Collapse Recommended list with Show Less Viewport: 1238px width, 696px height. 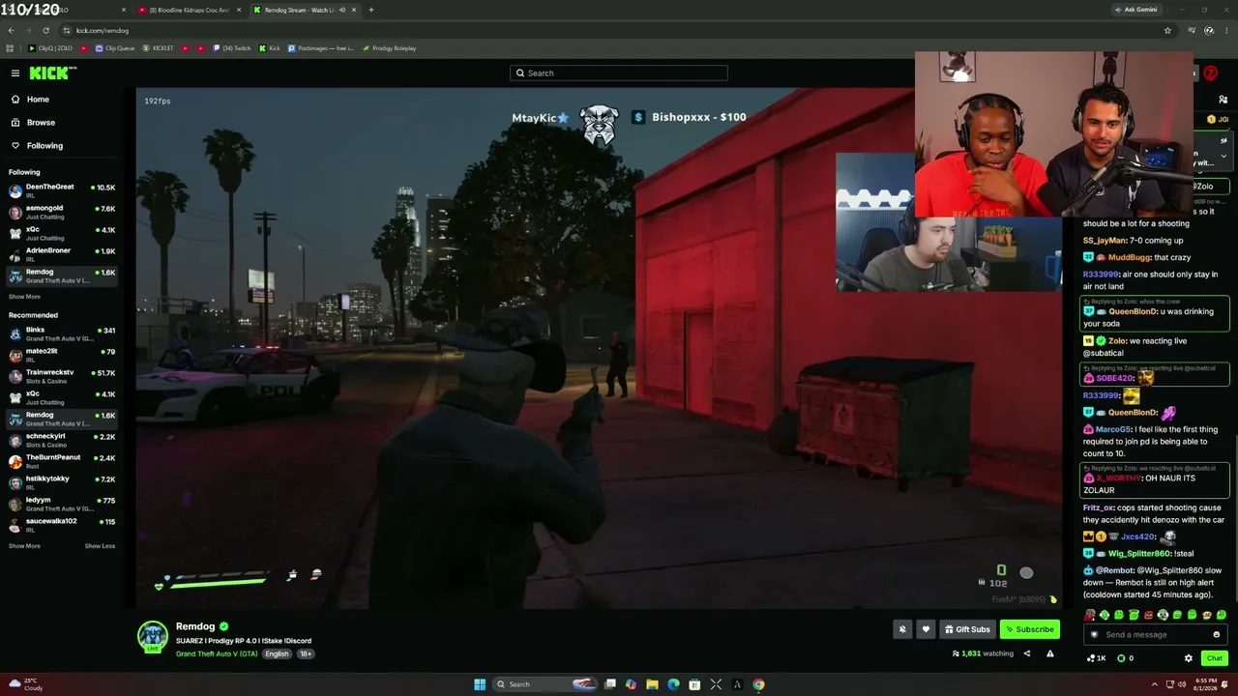pyautogui.click(x=100, y=546)
